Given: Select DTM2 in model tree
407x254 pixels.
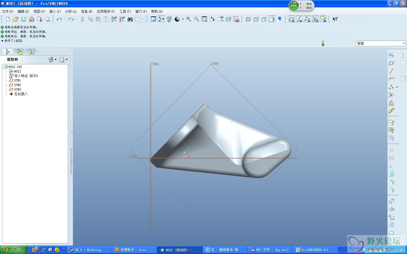Looking at the screenshot, I should point(15,85).
